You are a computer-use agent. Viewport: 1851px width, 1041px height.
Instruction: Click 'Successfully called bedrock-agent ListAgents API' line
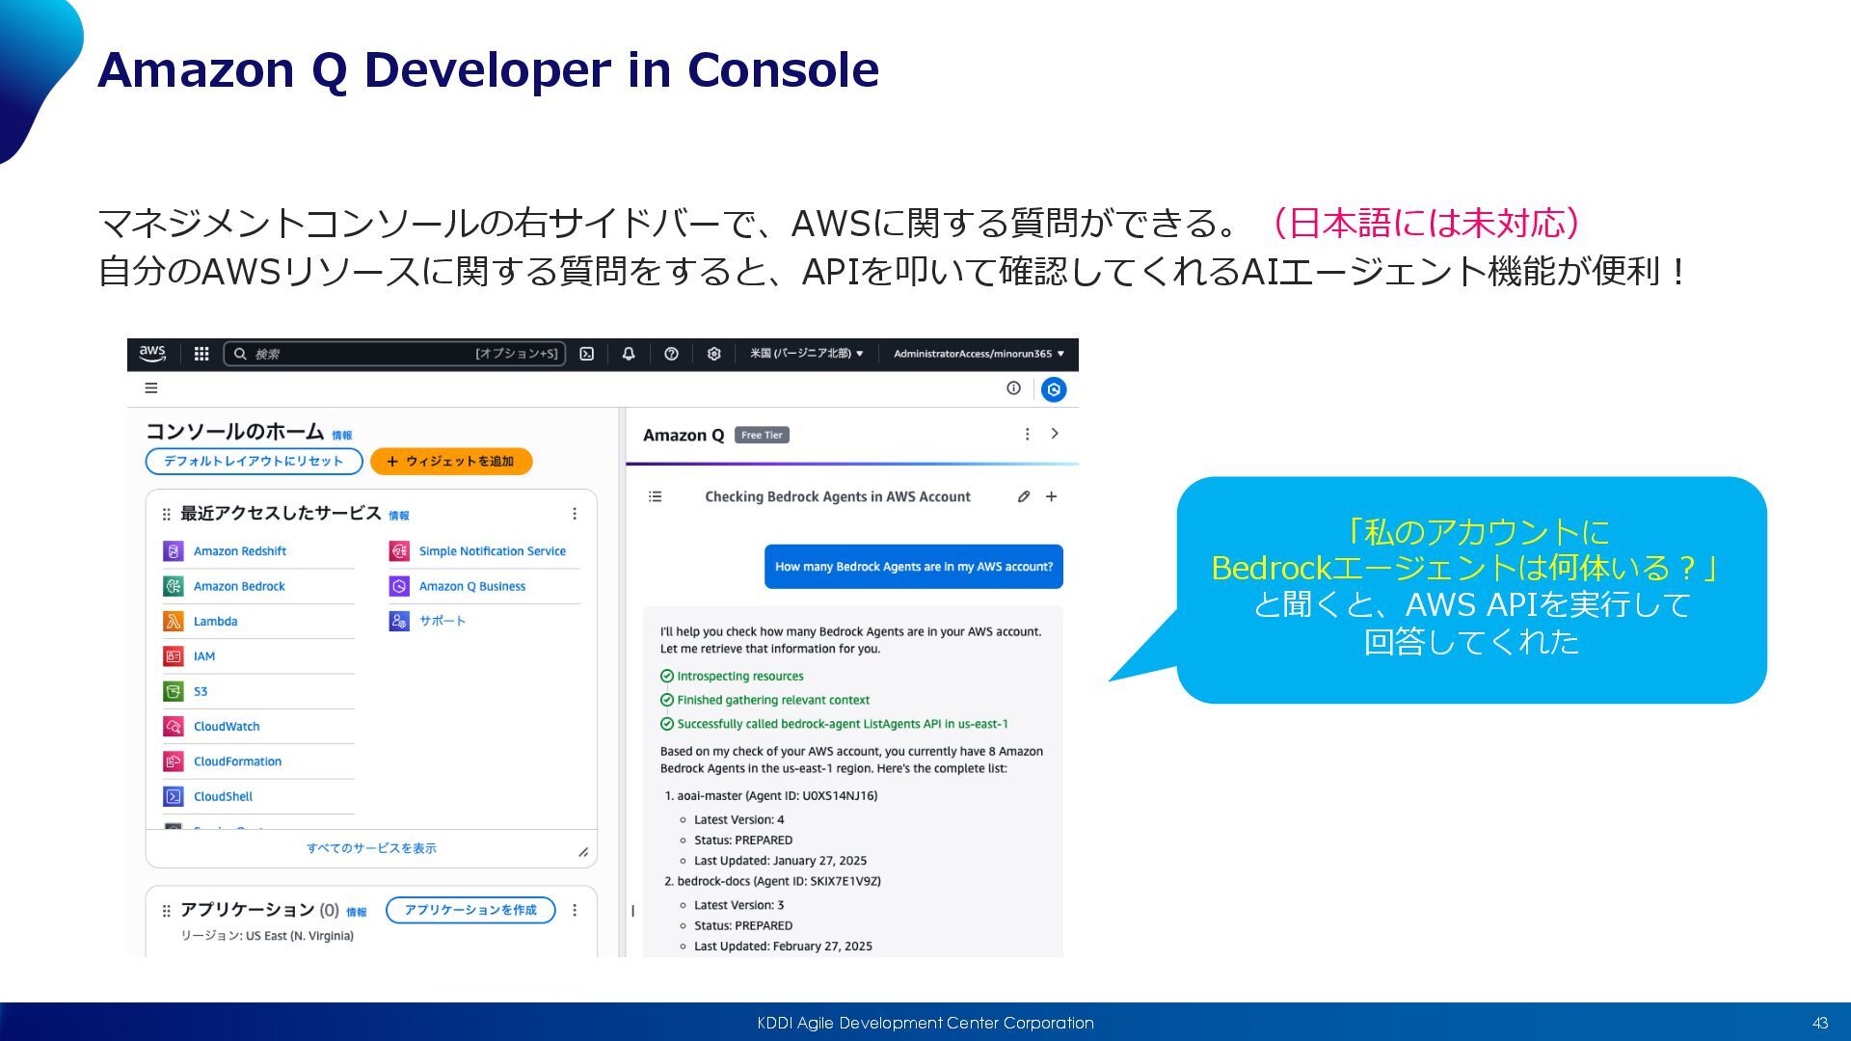pyautogui.click(x=834, y=724)
